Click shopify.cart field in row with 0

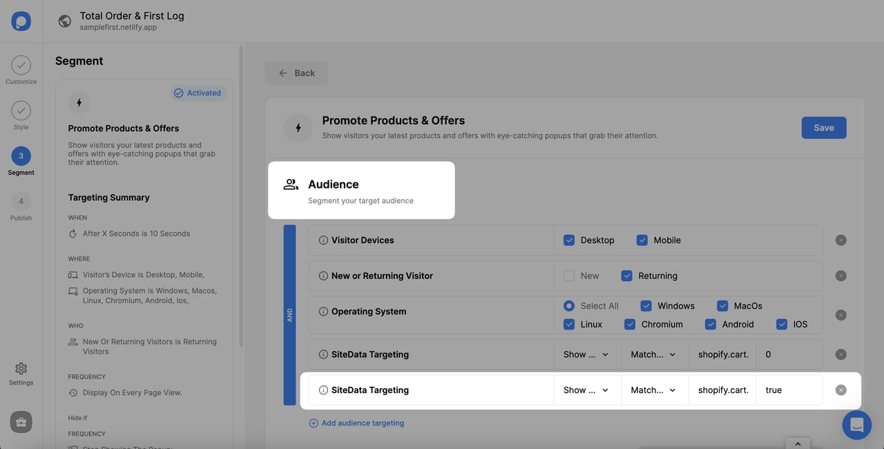click(x=723, y=354)
